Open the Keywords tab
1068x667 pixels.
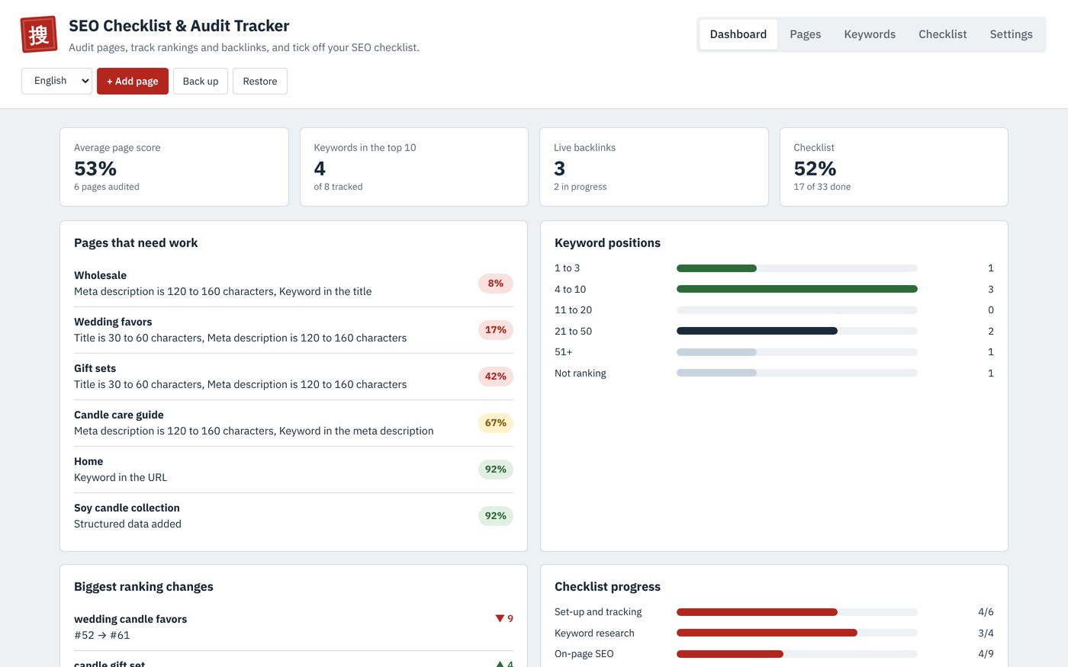pos(870,34)
